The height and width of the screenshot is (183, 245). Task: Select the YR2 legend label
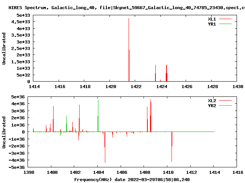pos(212,106)
